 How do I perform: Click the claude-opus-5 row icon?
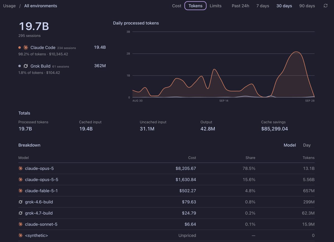[20, 168]
